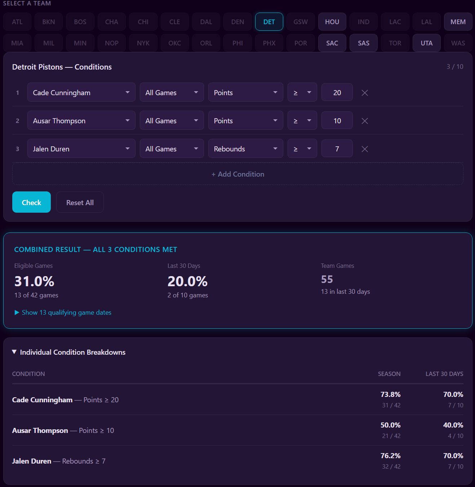Select the OKC team tab
This screenshot has height=487, width=475.
click(175, 43)
